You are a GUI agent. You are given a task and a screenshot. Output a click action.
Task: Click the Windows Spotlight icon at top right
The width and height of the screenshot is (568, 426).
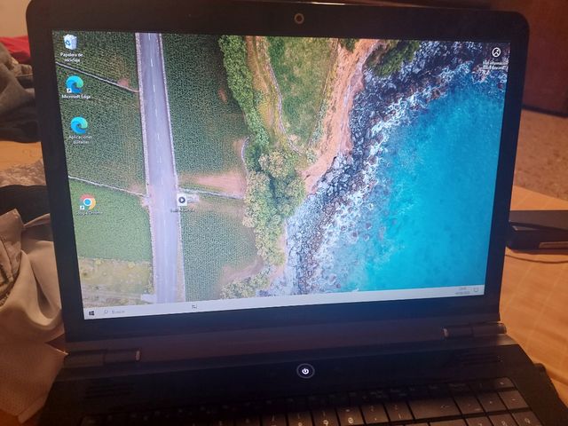tap(495, 53)
